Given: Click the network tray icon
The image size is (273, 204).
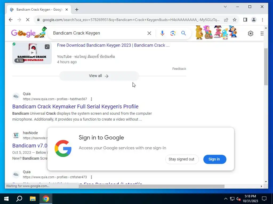Looking at the screenshot, I should 232,199.
